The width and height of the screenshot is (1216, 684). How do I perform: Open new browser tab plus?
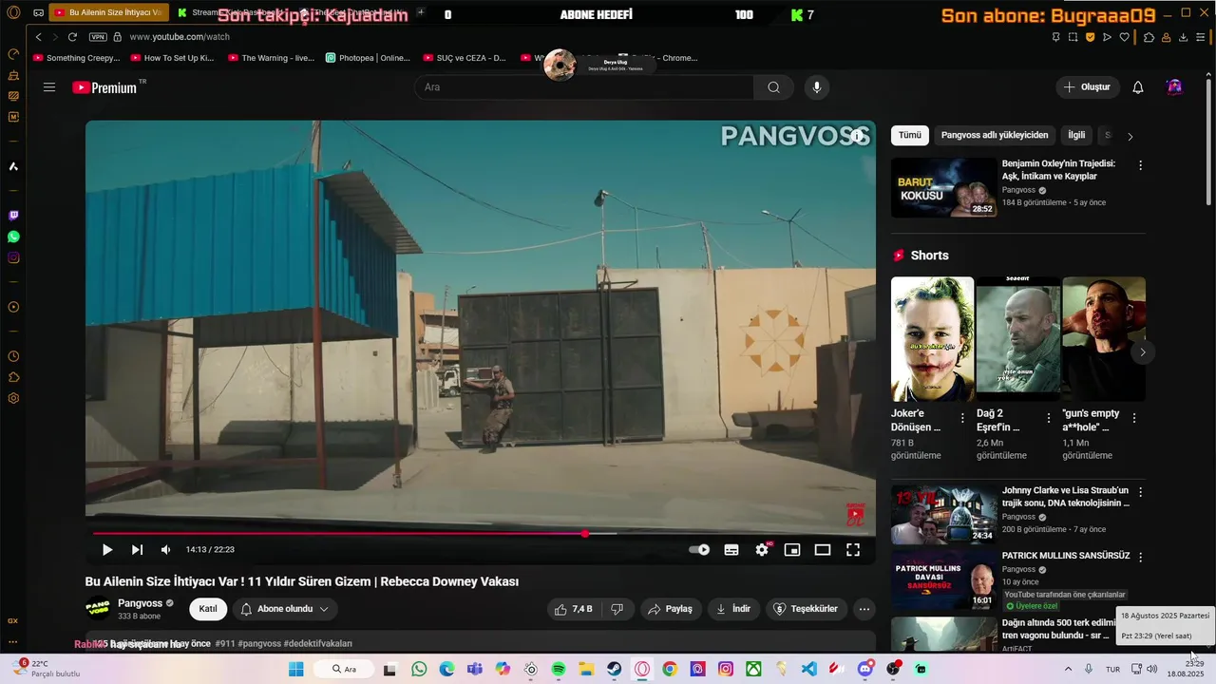[421, 12]
